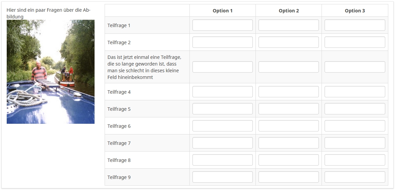This screenshot has height=190, width=397.
Task: Select Teilfrage 4 Option 2 input
Action: coord(288,92)
